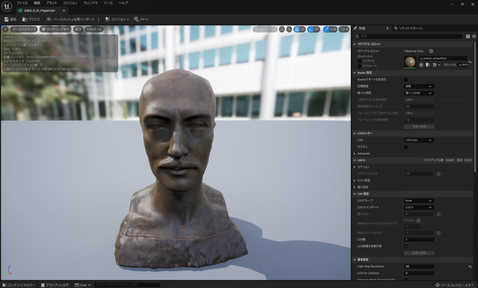Reset material slot to default arrow
Image resolution: width=478 pixels, height=288 pixels.
[x=470, y=62]
